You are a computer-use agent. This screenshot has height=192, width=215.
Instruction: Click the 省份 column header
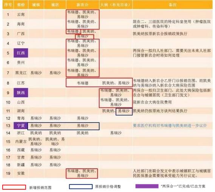tap(21, 5)
